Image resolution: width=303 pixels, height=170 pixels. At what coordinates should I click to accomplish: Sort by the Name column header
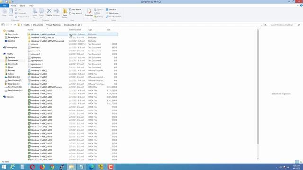coord(30,30)
